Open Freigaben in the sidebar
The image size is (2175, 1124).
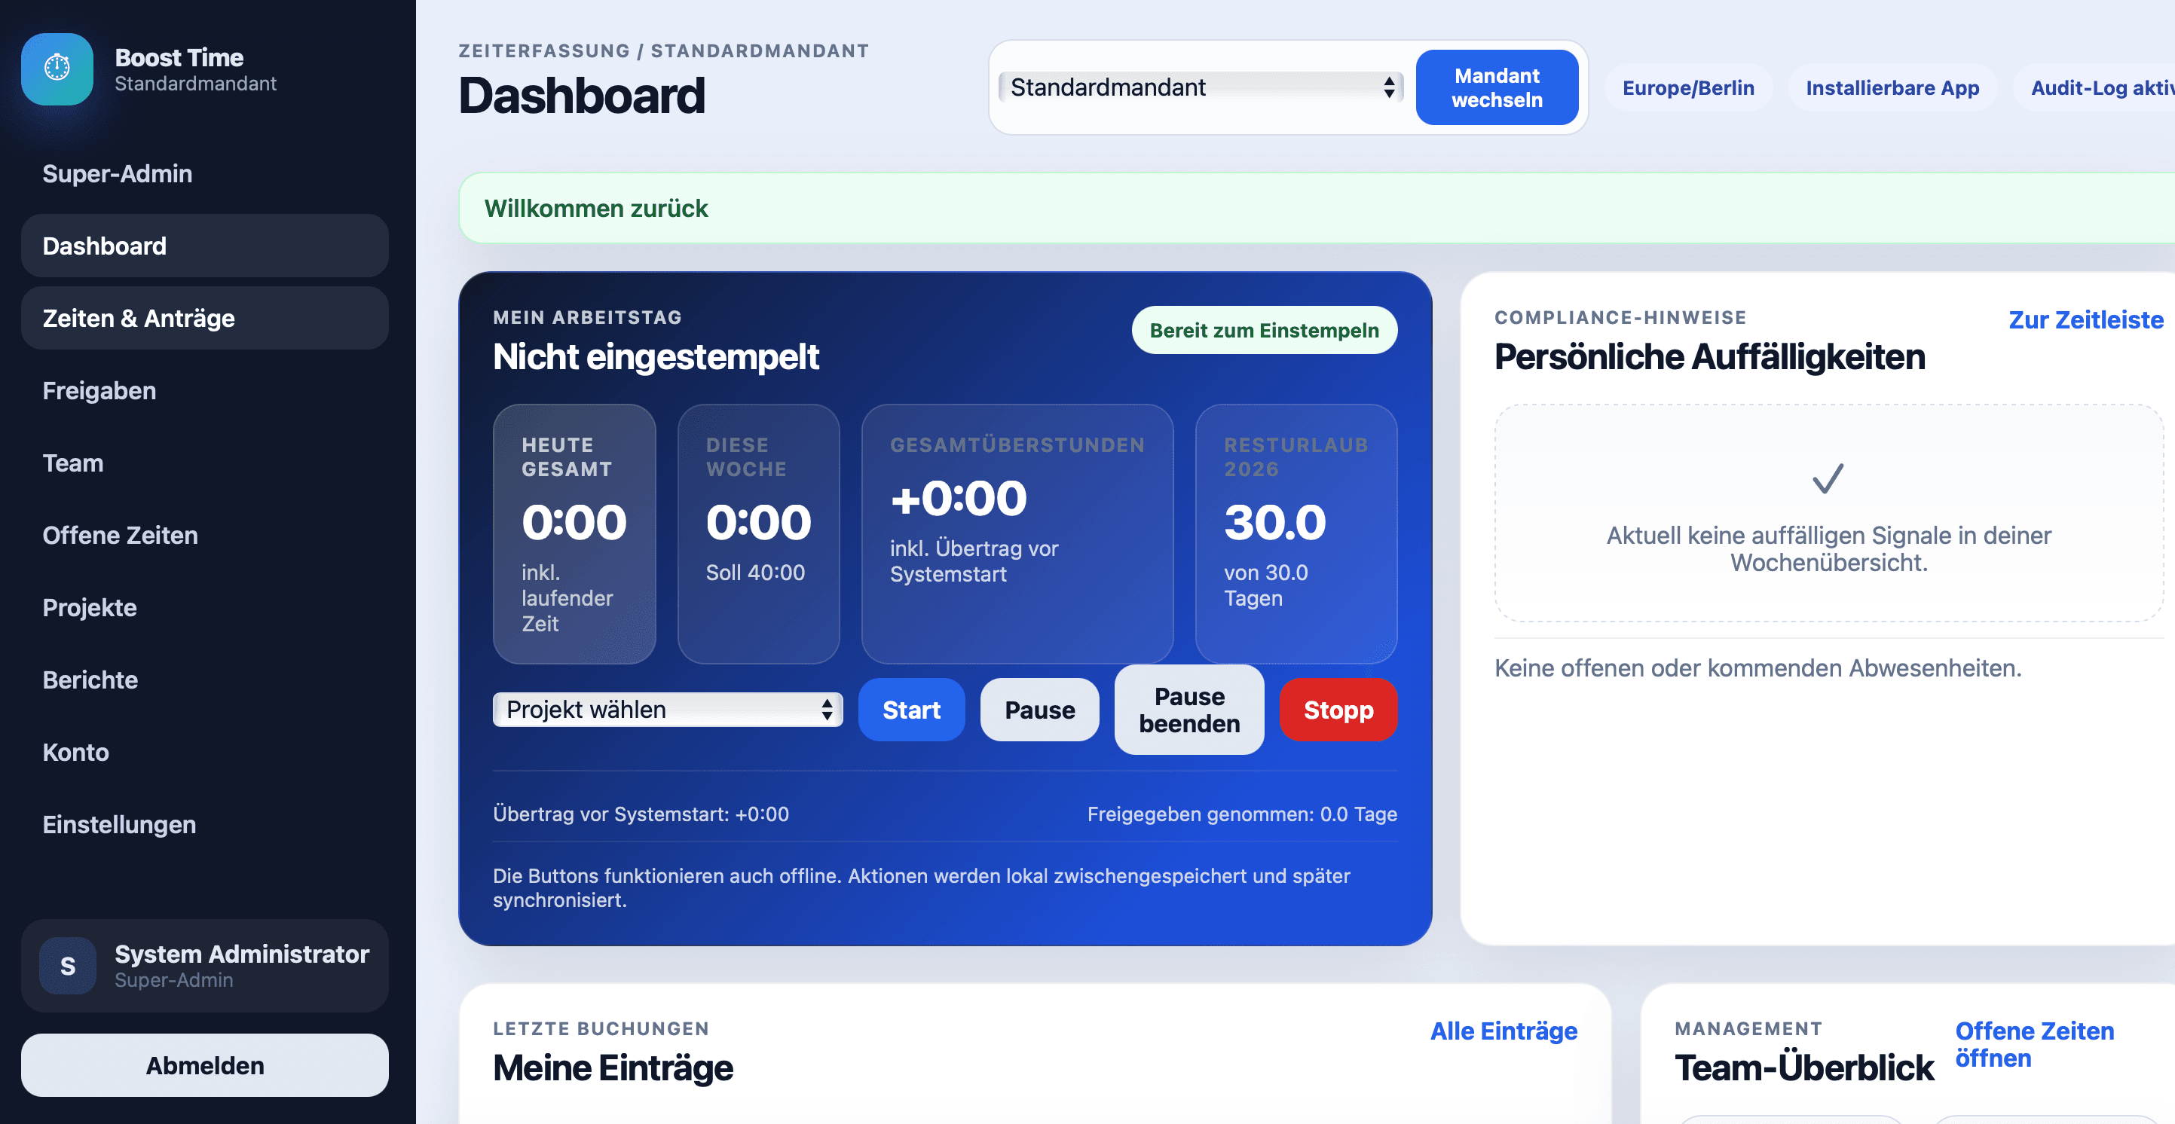tap(204, 391)
